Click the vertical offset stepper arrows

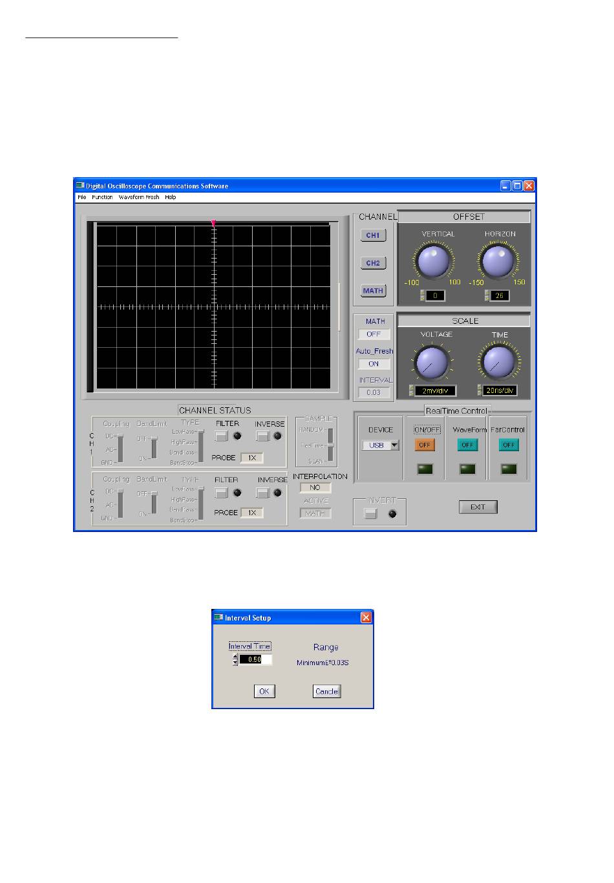coord(423,296)
